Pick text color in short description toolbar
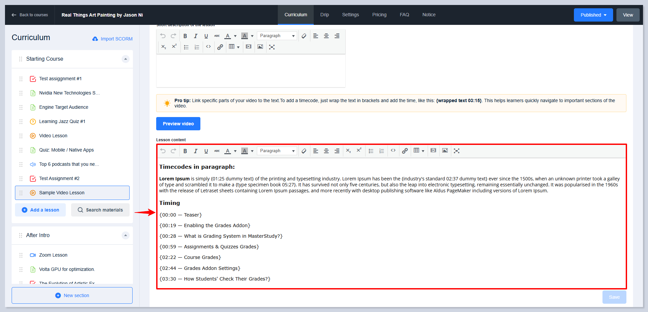This screenshot has width=648, height=312. click(x=228, y=36)
